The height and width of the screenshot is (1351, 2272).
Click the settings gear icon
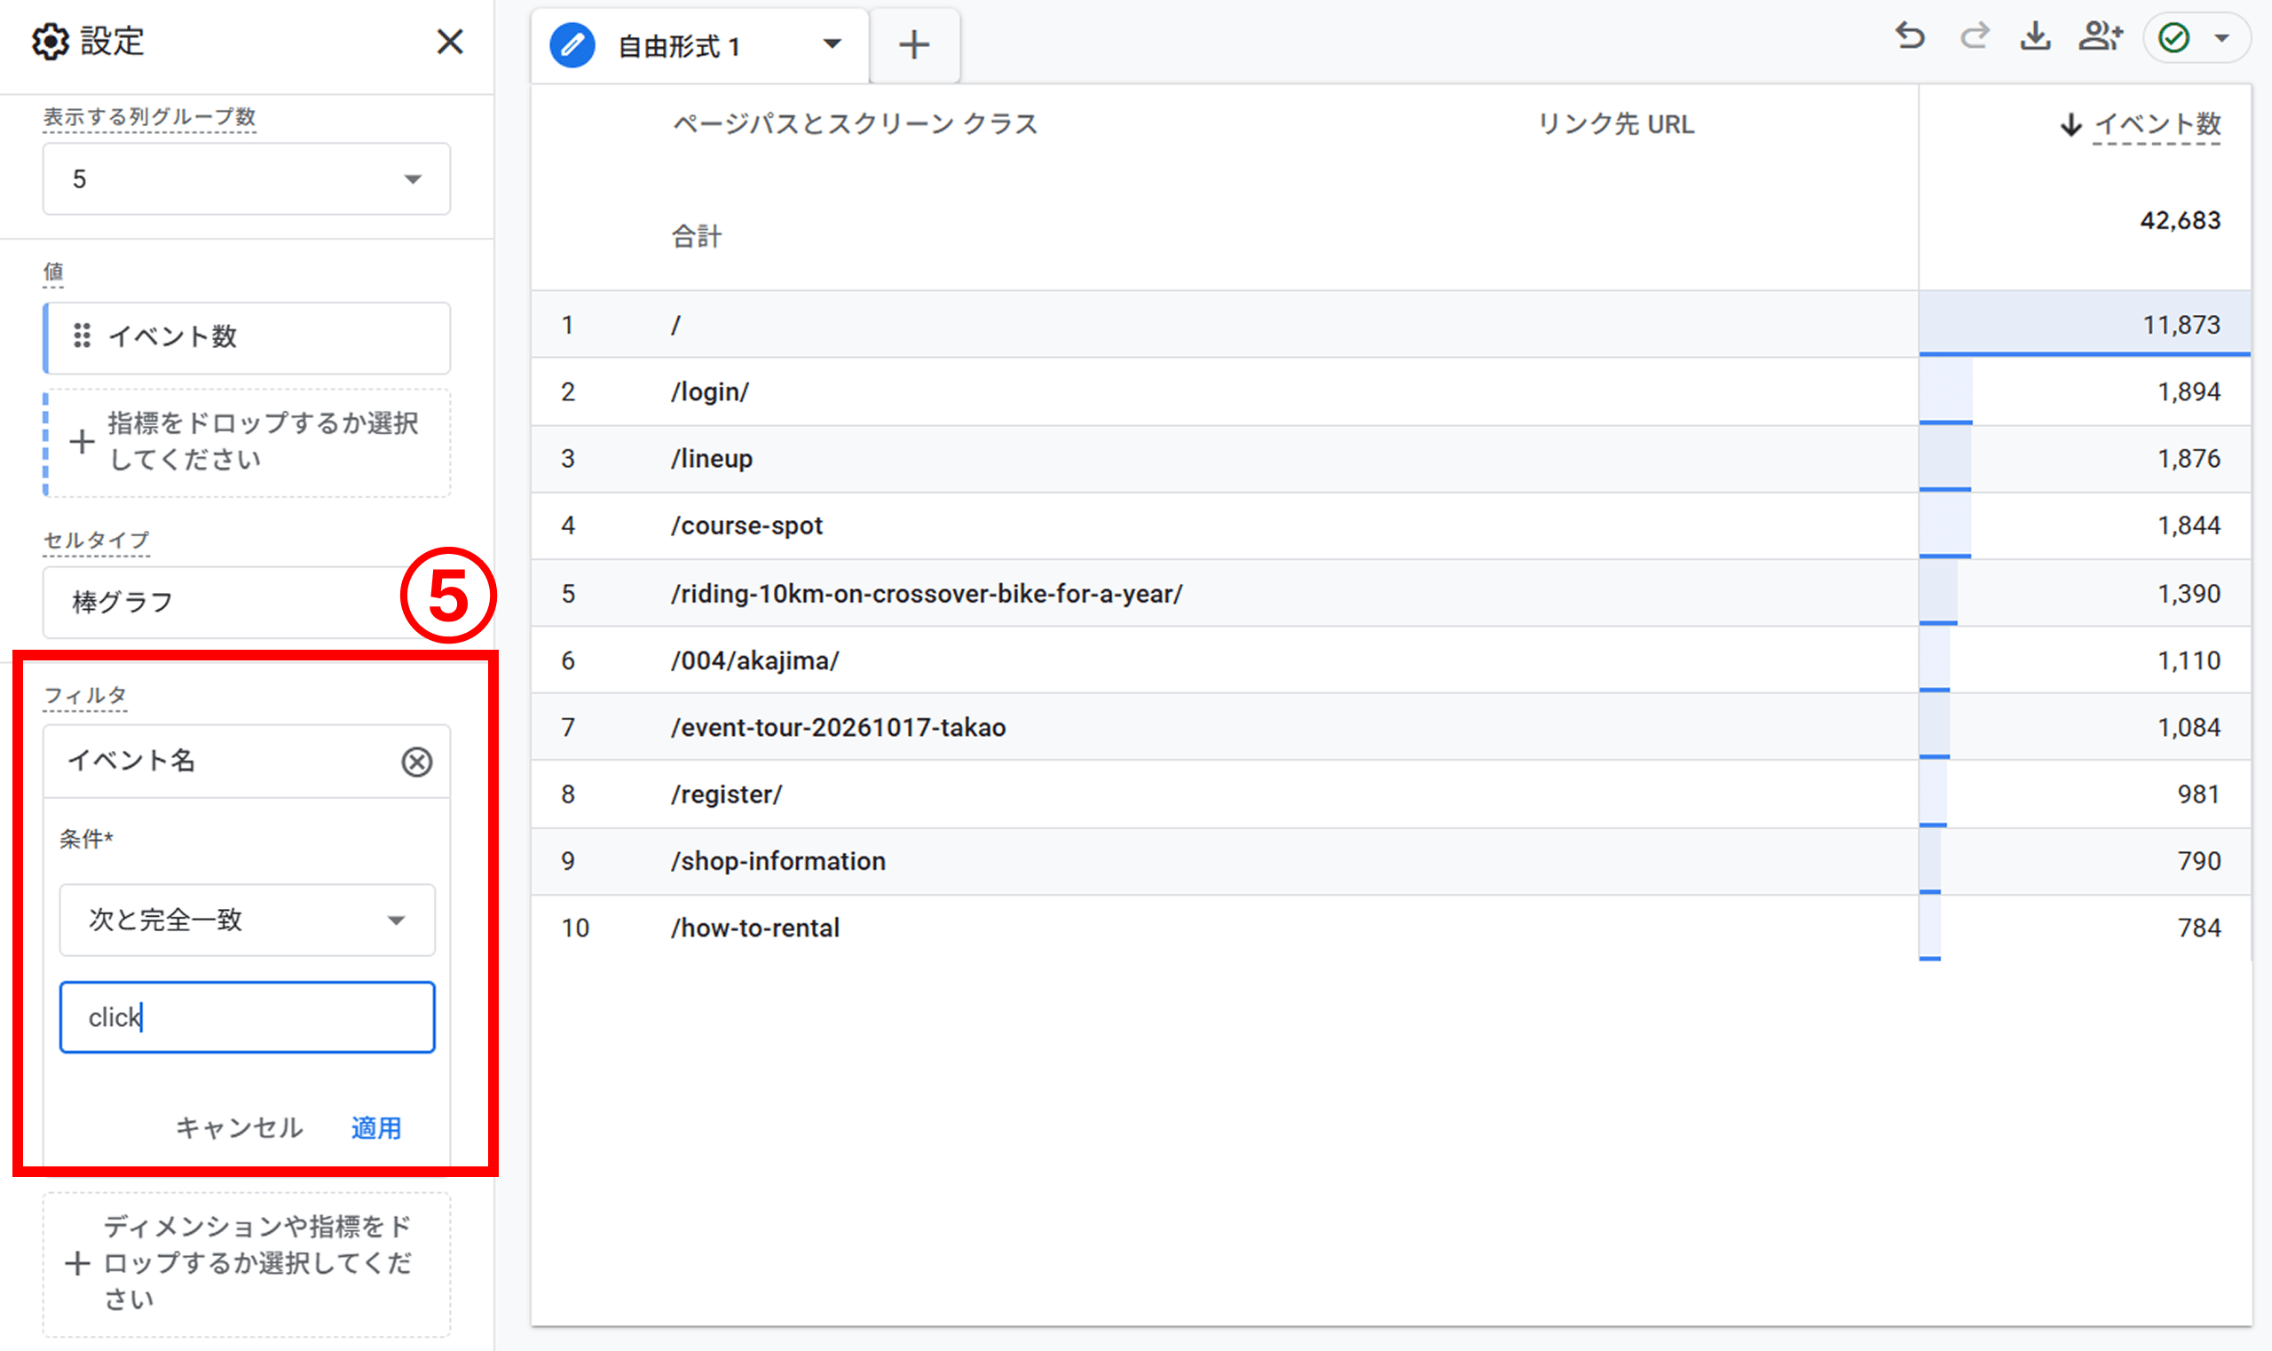[50, 42]
